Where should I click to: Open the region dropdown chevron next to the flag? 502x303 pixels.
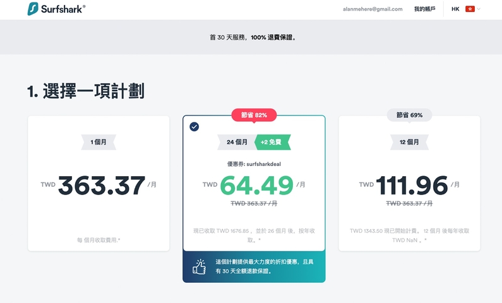click(479, 9)
